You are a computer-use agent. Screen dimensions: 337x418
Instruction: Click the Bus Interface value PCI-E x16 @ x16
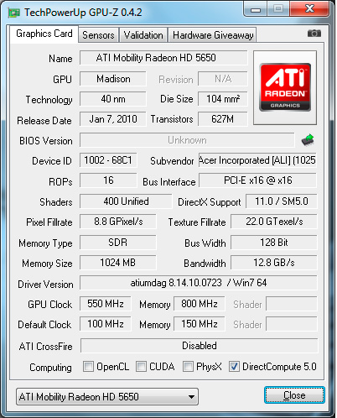[x=257, y=180]
